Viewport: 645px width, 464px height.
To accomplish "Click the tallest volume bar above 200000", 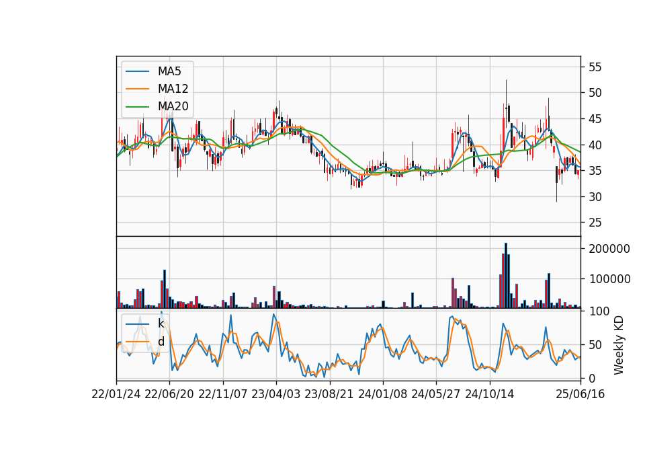I will pyautogui.click(x=506, y=276).
